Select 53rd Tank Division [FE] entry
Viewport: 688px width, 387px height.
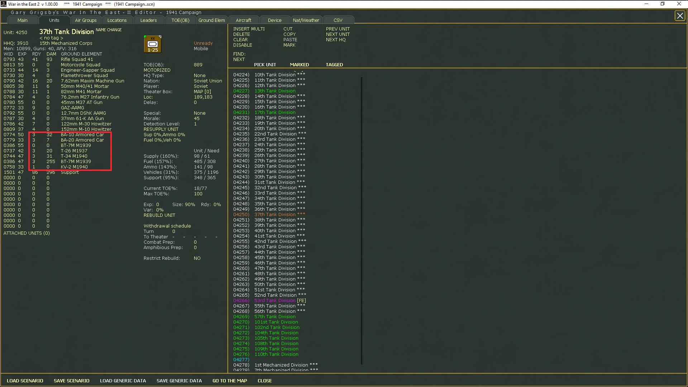point(269,301)
